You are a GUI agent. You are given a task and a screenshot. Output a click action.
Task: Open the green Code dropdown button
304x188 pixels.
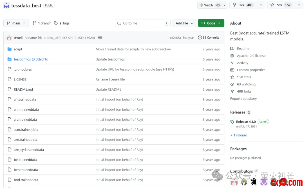pyautogui.click(x=211, y=23)
